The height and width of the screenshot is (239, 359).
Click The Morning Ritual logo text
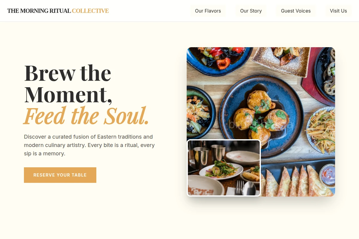tap(39, 11)
